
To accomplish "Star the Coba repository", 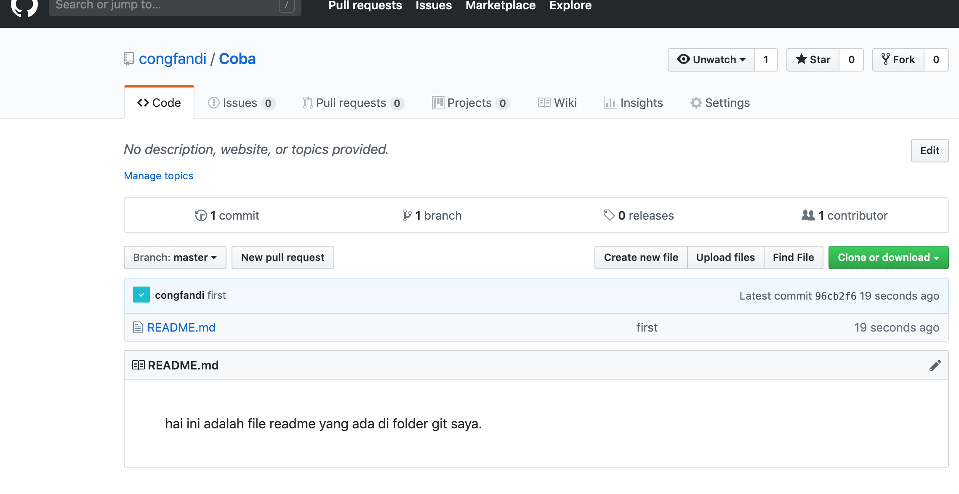I will tap(813, 60).
